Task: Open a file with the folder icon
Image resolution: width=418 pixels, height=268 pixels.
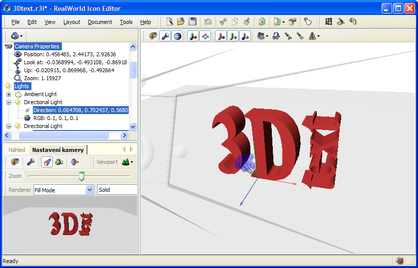Action: (x=181, y=21)
